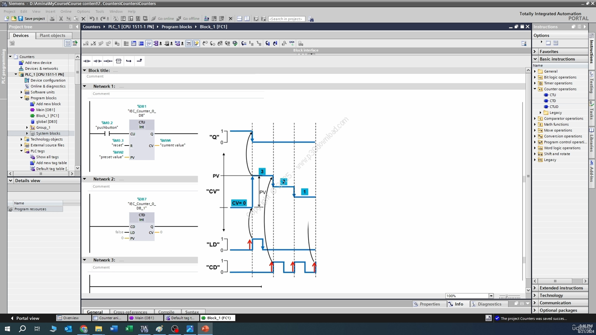Image resolution: width=596 pixels, height=335 pixels.
Task: Expand the Timer operations folder
Action: 535,83
